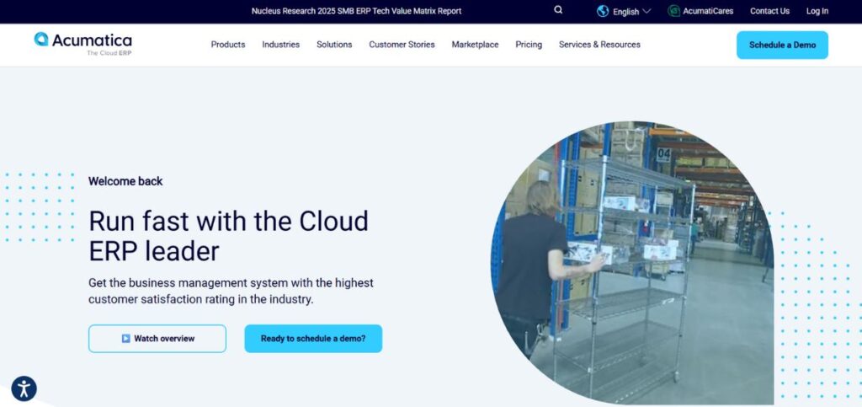Click Schedule a Demo button
The image size is (862, 407).
pos(782,46)
